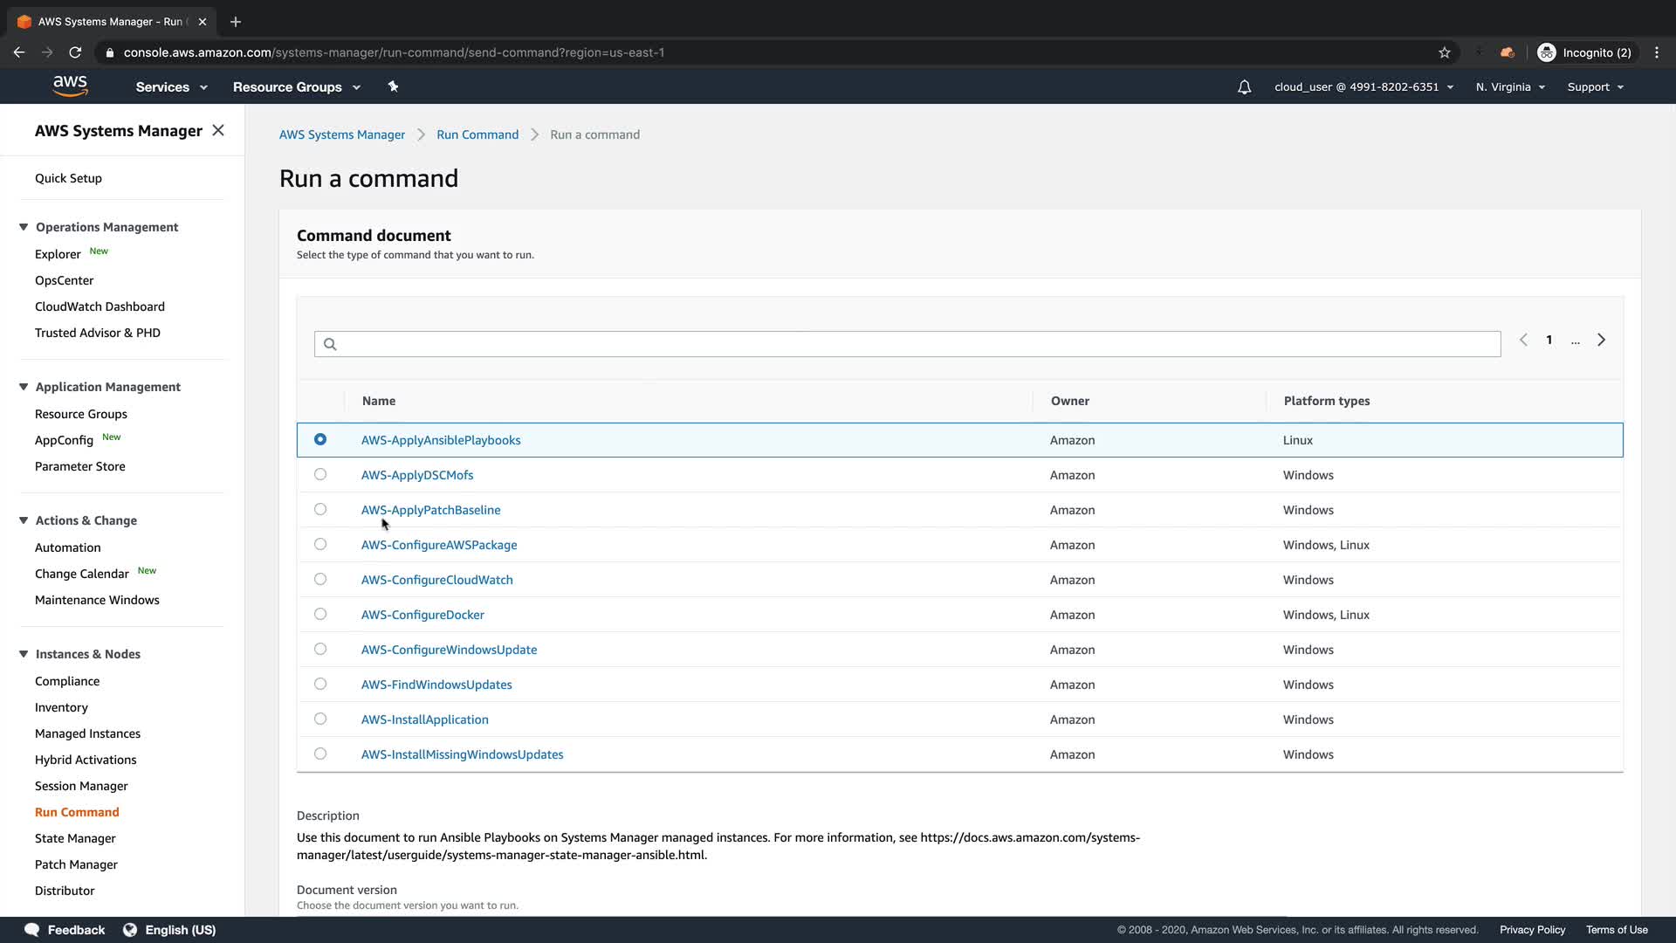Open the AWS-ConfigureAWSPackage document link
The height and width of the screenshot is (943, 1676).
pos(439,545)
